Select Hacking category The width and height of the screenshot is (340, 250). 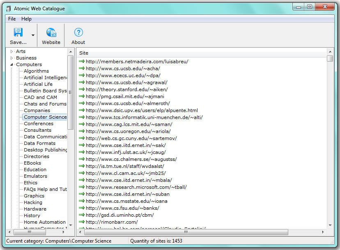[33, 202]
